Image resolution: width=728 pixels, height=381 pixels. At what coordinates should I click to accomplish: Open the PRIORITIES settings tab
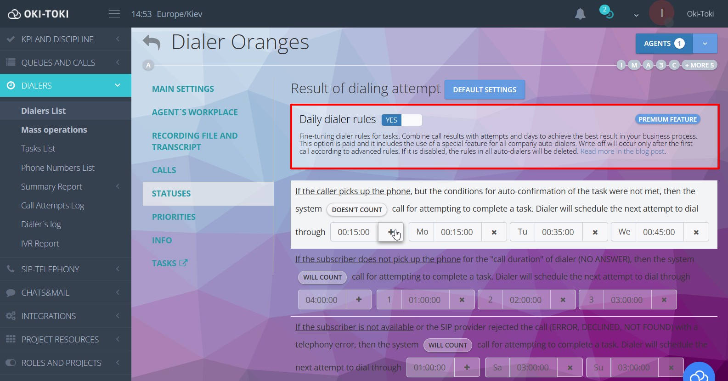click(174, 217)
